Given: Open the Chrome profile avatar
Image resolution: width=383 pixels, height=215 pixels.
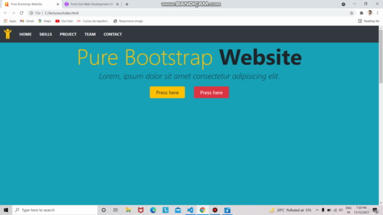Looking at the screenshot, I should click(370, 13).
